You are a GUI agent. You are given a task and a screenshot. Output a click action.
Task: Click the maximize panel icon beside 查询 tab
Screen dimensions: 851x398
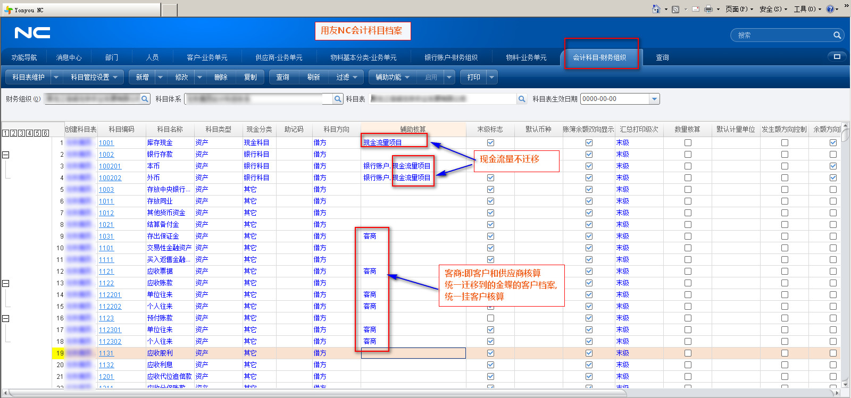point(837,57)
